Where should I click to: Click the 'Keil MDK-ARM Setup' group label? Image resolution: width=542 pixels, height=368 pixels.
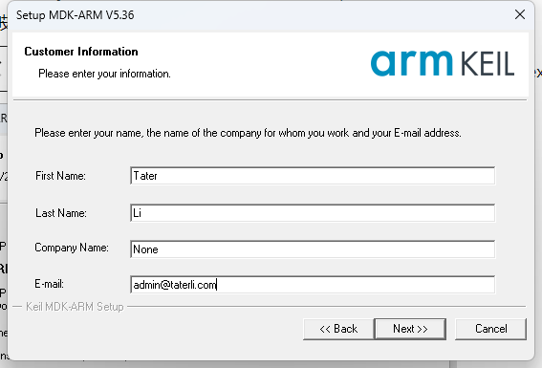click(x=75, y=307)
